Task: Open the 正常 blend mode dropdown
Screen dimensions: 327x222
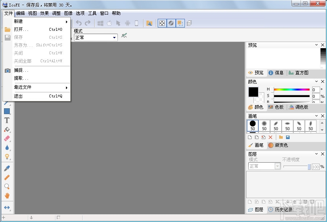Action: [114, 37]
